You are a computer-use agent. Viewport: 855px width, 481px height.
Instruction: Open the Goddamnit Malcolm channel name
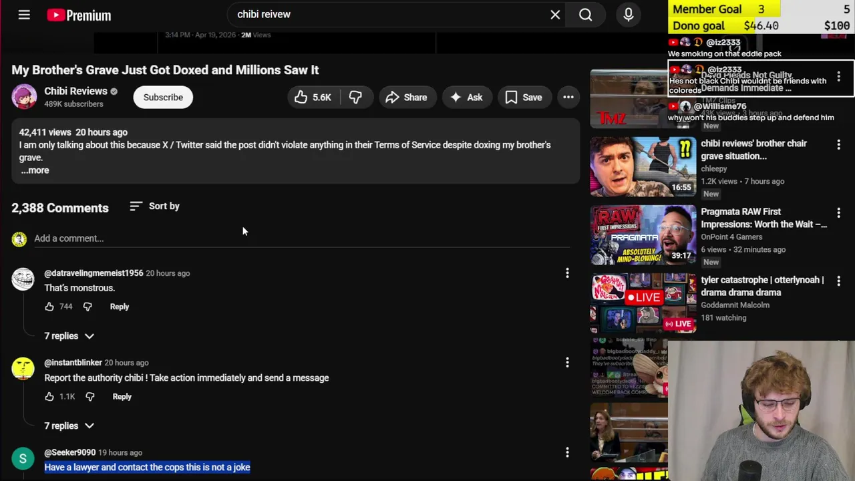[x=735, y=305]
